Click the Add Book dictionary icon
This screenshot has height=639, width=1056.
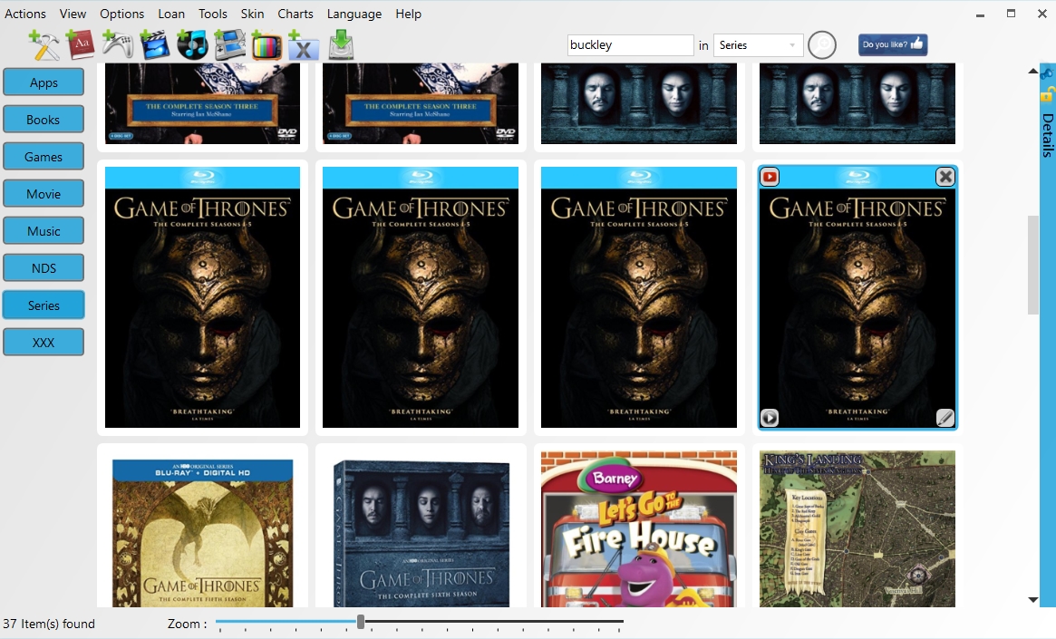[80, 45]
